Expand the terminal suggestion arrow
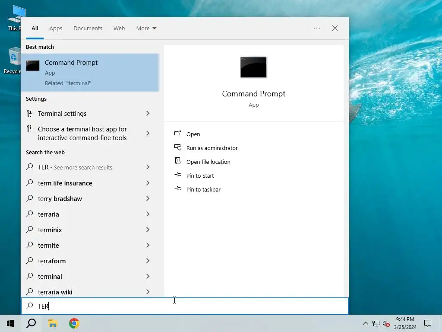The image size is (442, 332). tap(148, 276)
